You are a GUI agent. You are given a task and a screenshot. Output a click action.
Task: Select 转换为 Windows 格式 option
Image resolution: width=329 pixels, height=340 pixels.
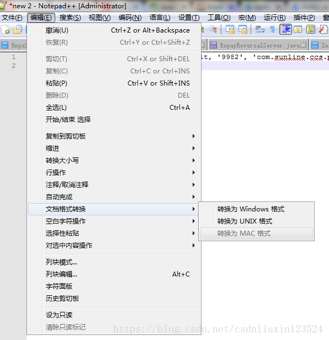click(x=256, y=209)
